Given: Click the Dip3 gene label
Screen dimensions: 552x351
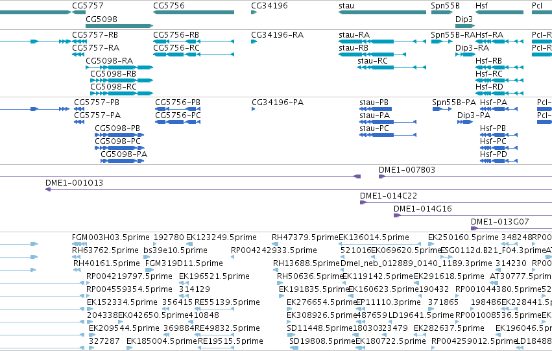Looking at the screenshot, I should 464,19.
